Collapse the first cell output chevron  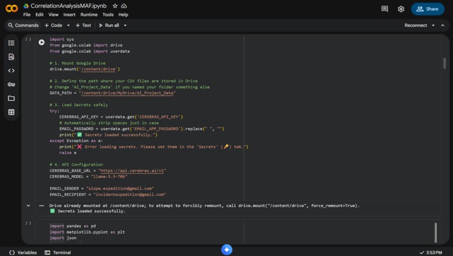28,206
